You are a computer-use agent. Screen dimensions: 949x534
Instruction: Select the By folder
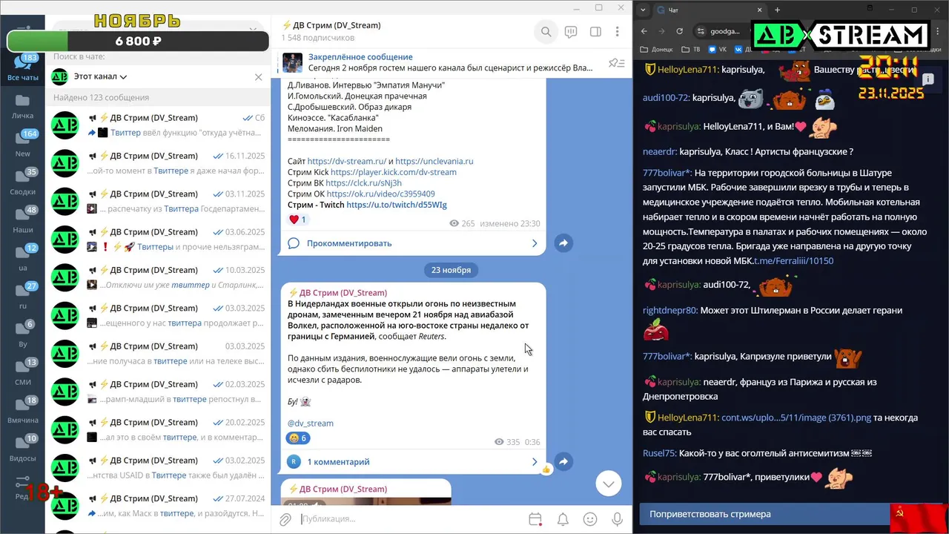pyautogui.click(x=23, y=334)
